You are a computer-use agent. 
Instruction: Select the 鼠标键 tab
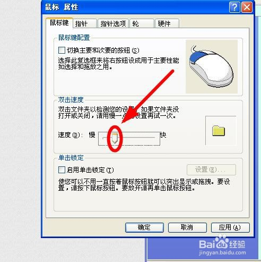coord(59,23)
